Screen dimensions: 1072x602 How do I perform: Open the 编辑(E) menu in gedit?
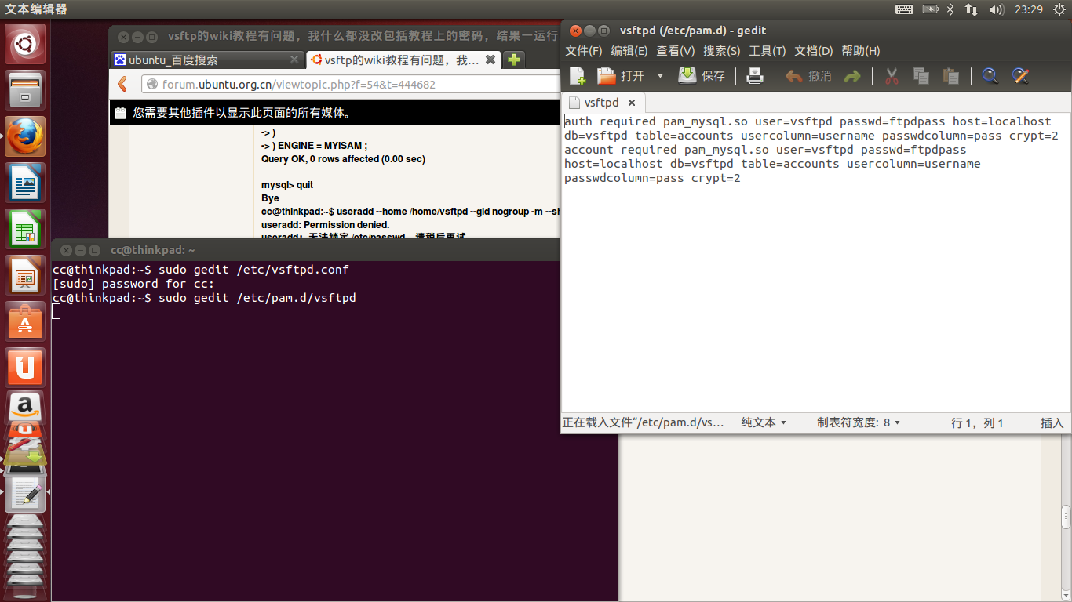(629, 51)
